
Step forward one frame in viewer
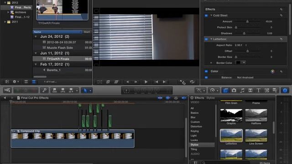(136, 82)
